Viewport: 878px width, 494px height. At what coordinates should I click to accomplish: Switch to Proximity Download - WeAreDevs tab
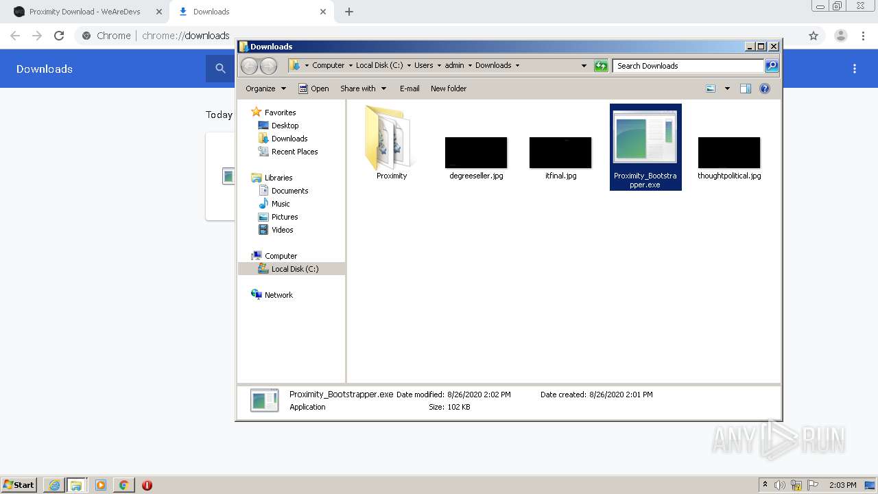86,12
